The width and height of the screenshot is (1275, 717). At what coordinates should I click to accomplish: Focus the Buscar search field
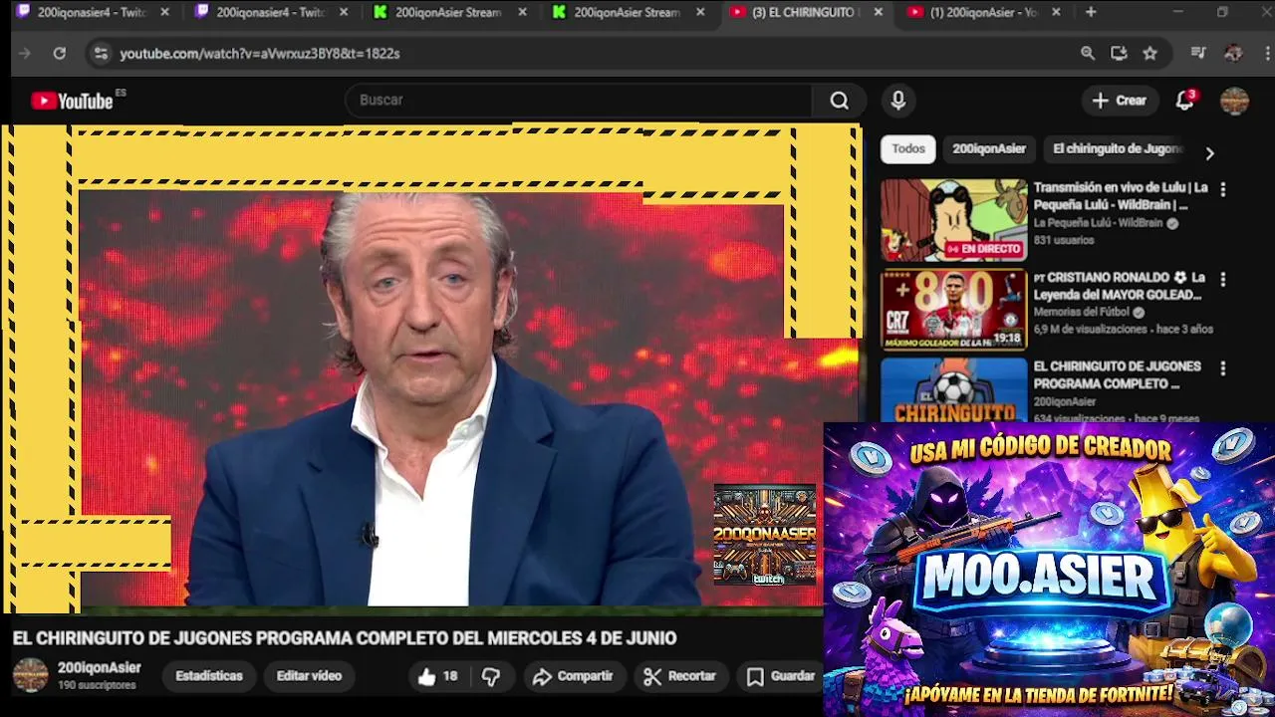[x=580, y=101]
